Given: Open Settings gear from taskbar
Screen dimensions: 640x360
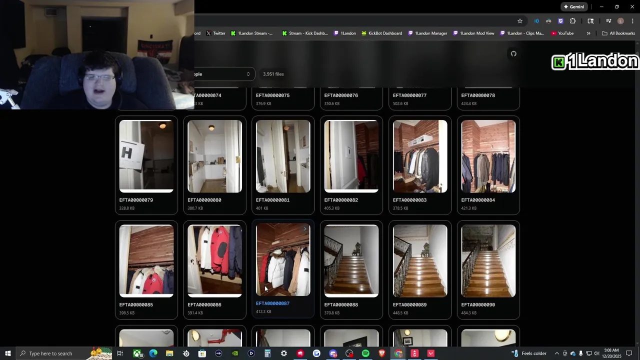Looking at the screenshot, I should click(284, 353).
